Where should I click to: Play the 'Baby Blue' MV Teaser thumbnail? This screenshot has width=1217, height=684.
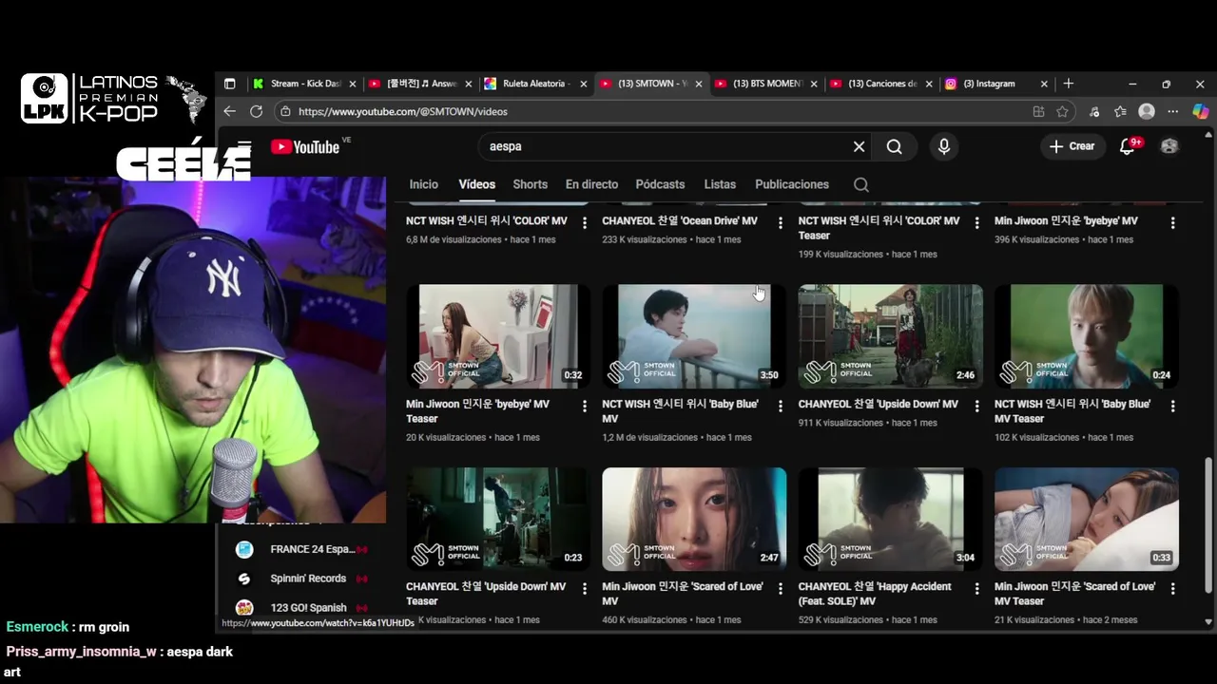tap(1086, 336)
